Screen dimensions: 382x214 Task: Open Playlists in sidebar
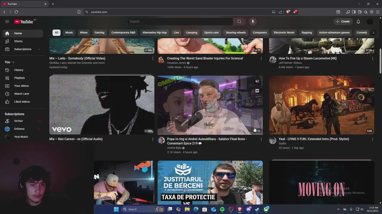pyautogui.click(x=23, y=78)
